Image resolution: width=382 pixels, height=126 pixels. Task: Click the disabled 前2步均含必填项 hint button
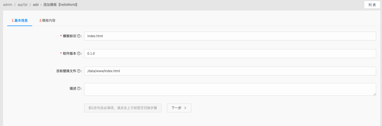(123, 108)
